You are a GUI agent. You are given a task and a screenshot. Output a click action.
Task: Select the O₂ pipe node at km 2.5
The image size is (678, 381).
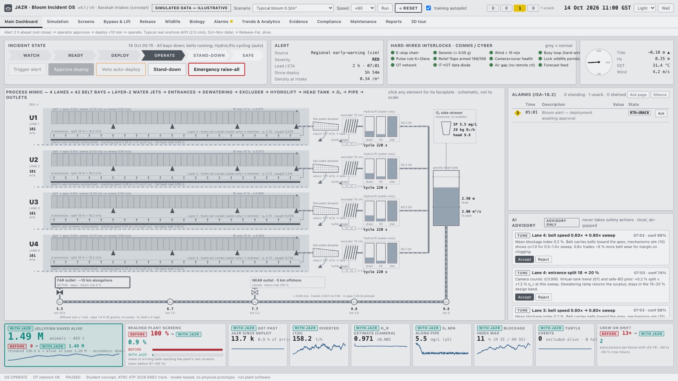354,302
